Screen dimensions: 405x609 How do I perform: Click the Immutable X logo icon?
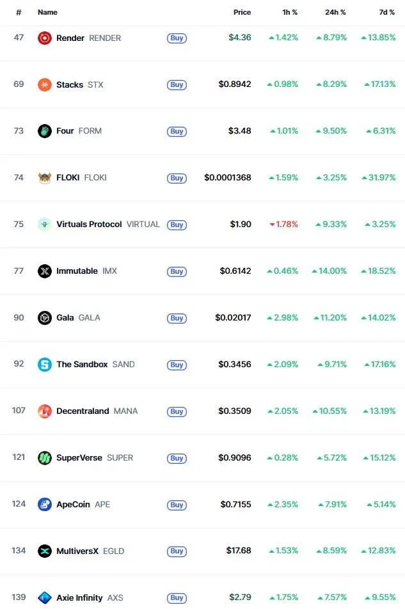pyautogui.click(x=45, y=271)
